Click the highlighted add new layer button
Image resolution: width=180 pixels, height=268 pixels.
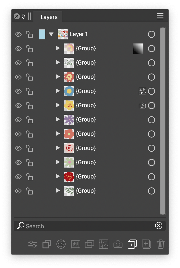coord(132,244)
